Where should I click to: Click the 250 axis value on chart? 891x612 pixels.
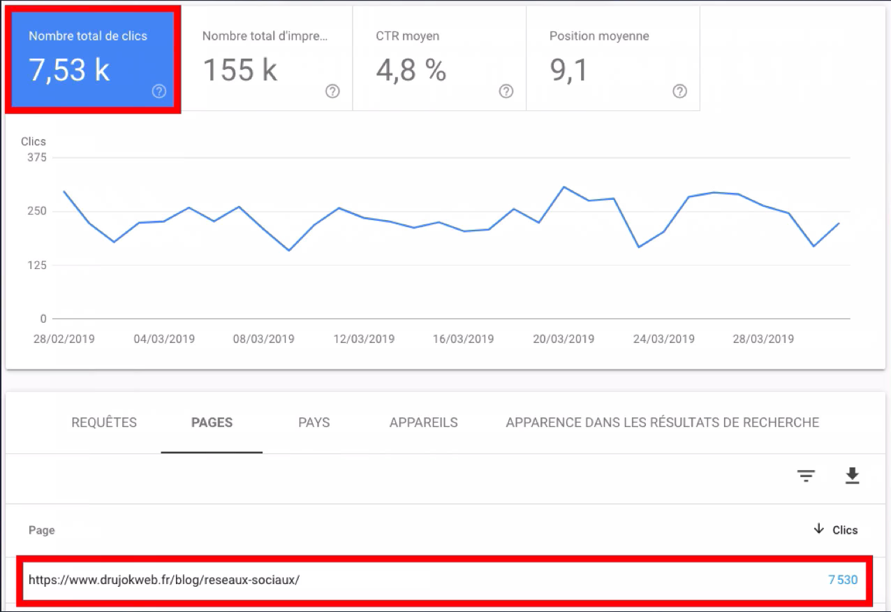[x=37, y=211]
